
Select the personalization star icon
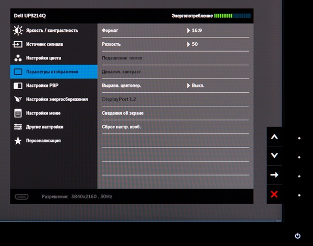tap(18, 141)
